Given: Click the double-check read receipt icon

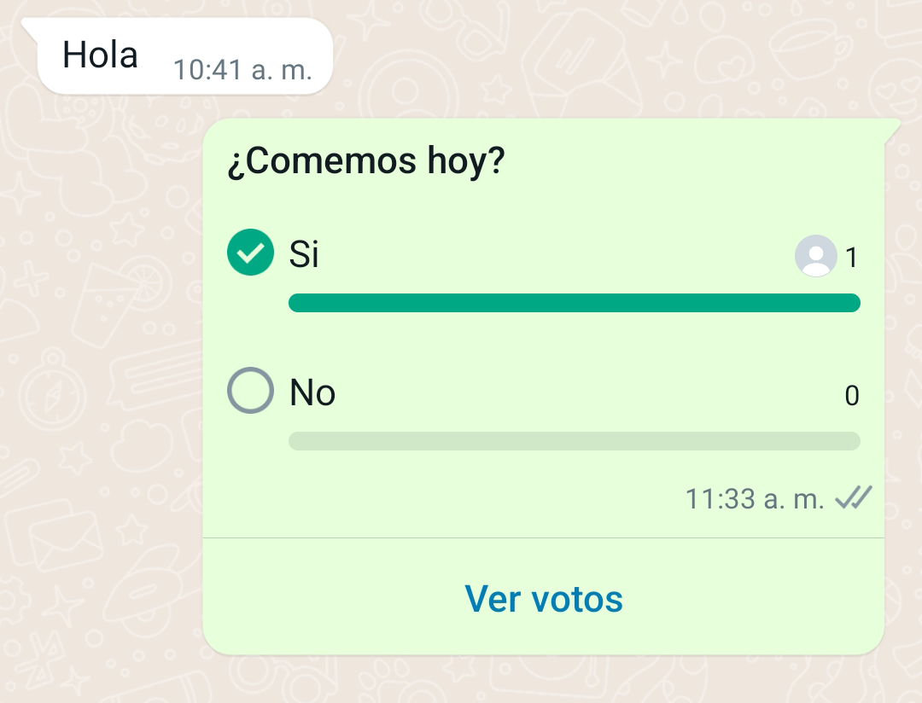Looking at the screenshot, I should (853, 497).
